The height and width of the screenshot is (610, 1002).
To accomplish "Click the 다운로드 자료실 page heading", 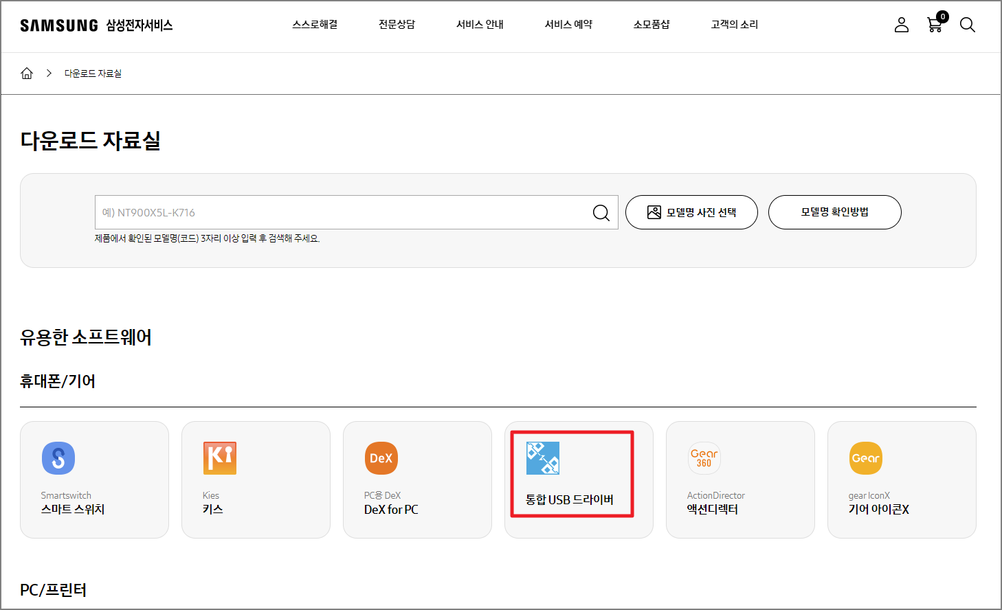I will (91, 141).
